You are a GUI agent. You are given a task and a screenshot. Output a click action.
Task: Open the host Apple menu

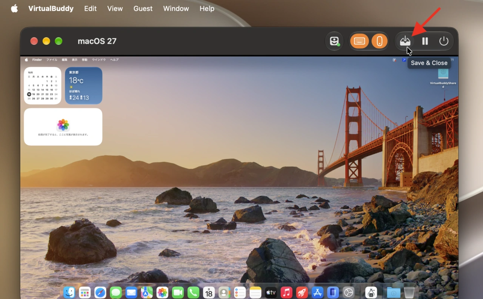14,9
